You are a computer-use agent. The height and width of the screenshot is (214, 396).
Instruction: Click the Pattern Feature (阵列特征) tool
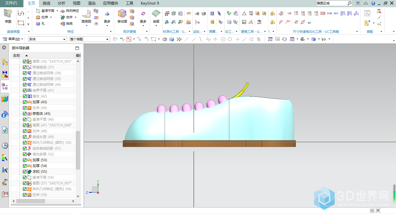point(70,11)
